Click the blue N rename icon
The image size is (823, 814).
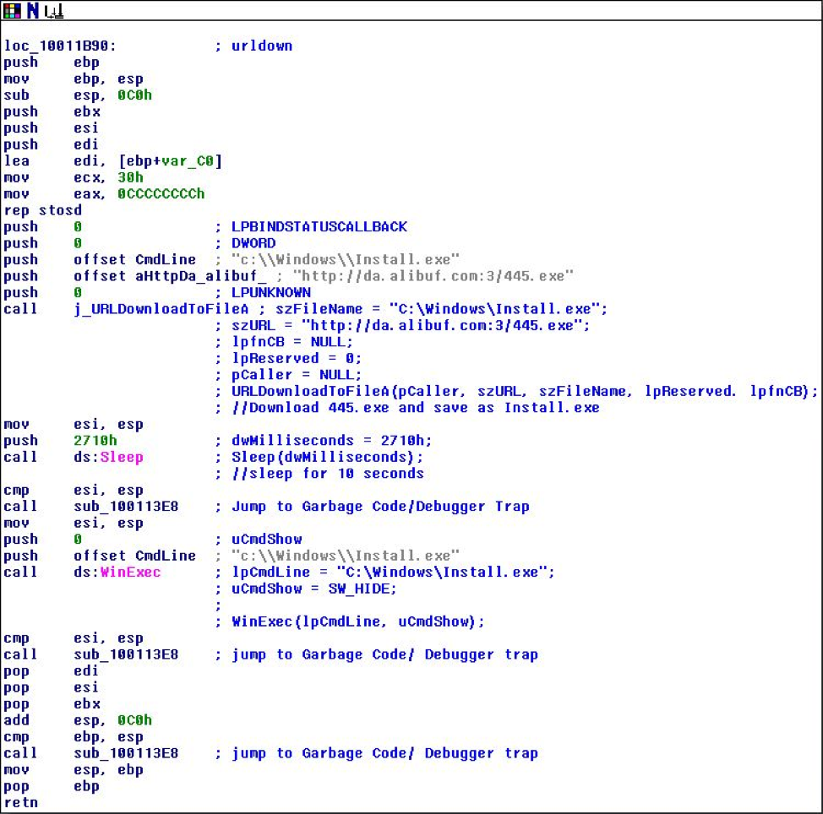[x=33, y=10]
